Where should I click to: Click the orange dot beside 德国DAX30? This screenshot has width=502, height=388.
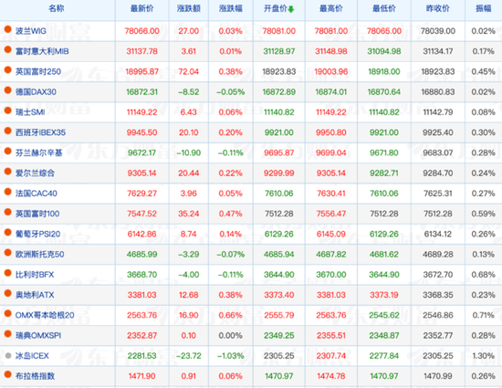(8, 90)
